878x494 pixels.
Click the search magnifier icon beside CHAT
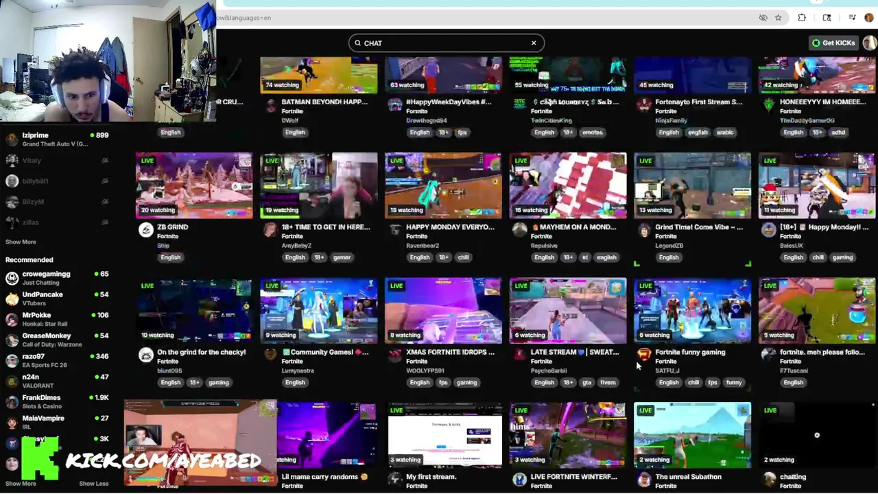click(x=357, y=43)
